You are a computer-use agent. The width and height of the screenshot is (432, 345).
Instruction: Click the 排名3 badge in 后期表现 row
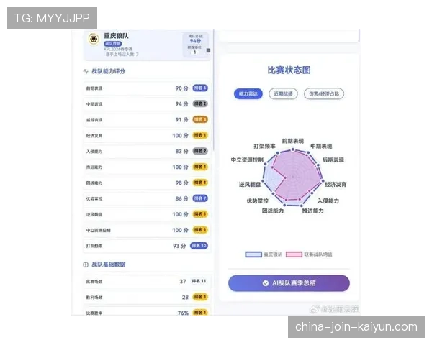[200, 119]
